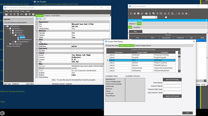
Task: Toggle Routing checkbox in Job Traveler Report
Action: pos(166,17)
